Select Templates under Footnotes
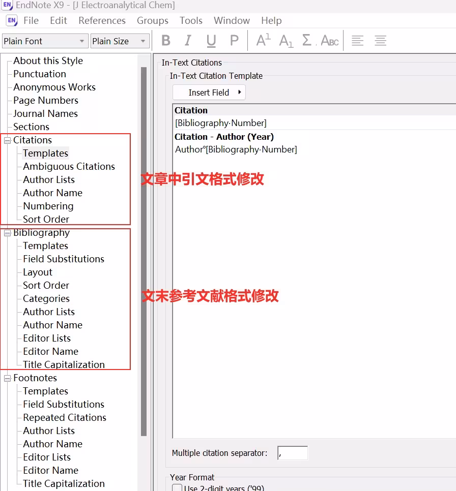The image size is (456, 491). pos(45,391)
